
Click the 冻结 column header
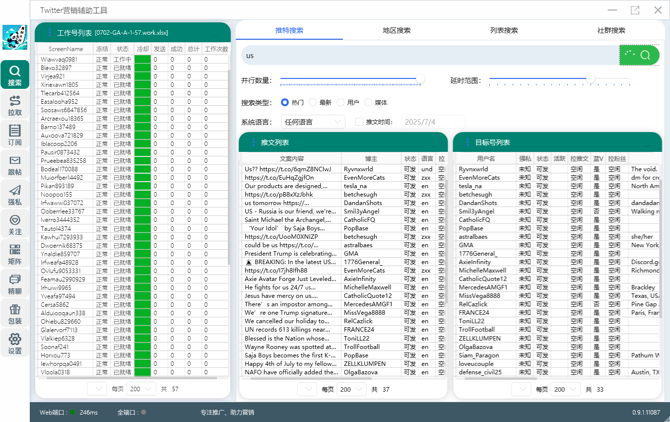pyautogui.click(x=102, y=49)
